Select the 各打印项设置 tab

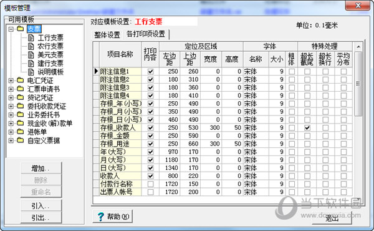[146, 34]
